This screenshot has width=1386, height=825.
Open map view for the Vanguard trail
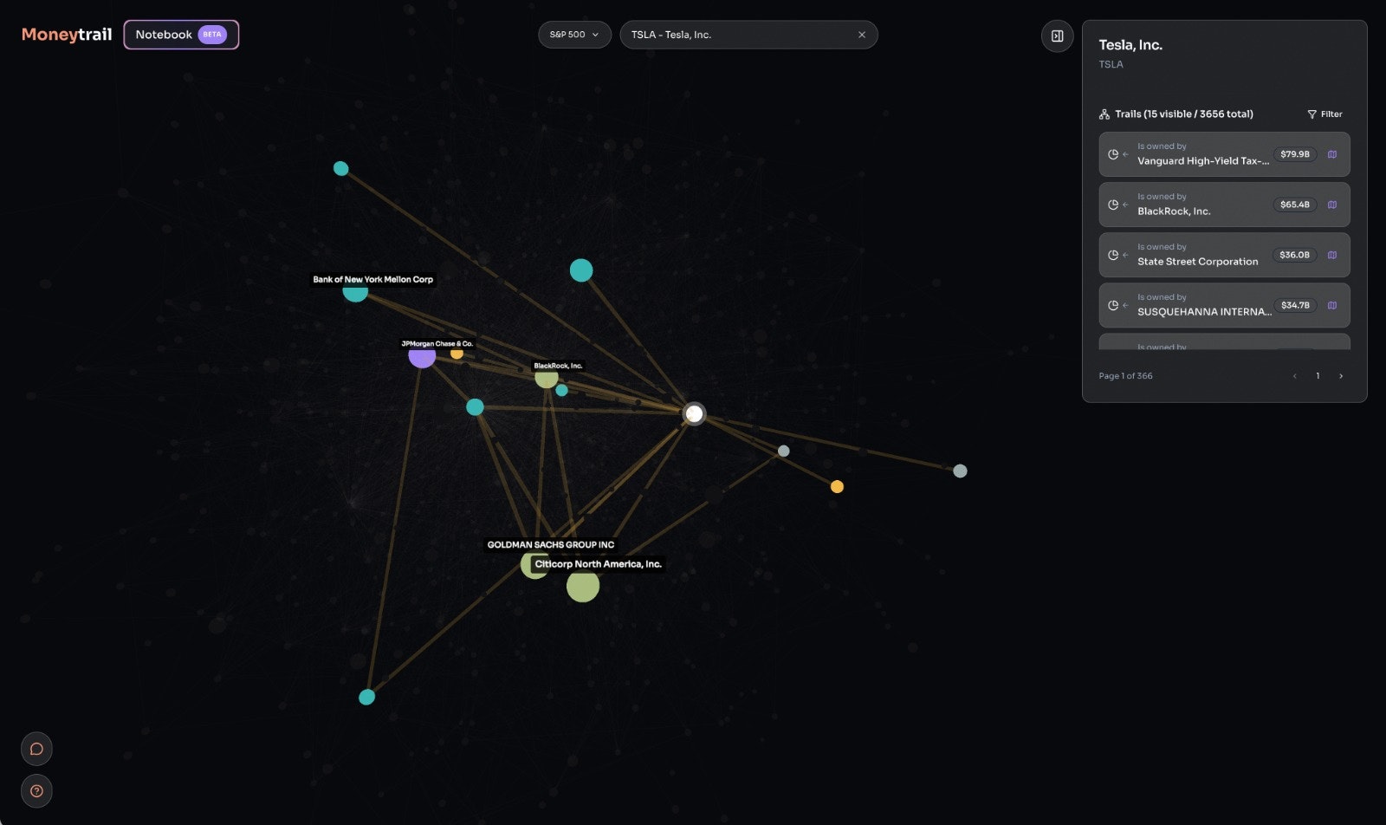(1331, 154)
